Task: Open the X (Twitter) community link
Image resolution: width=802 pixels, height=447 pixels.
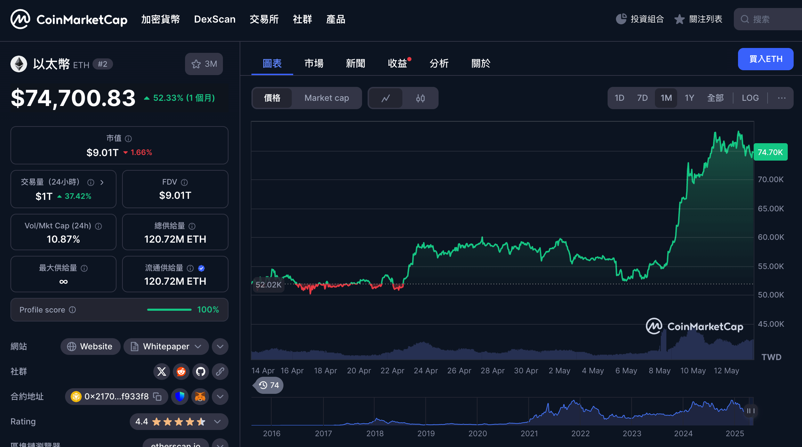Action: pos(162,372)
